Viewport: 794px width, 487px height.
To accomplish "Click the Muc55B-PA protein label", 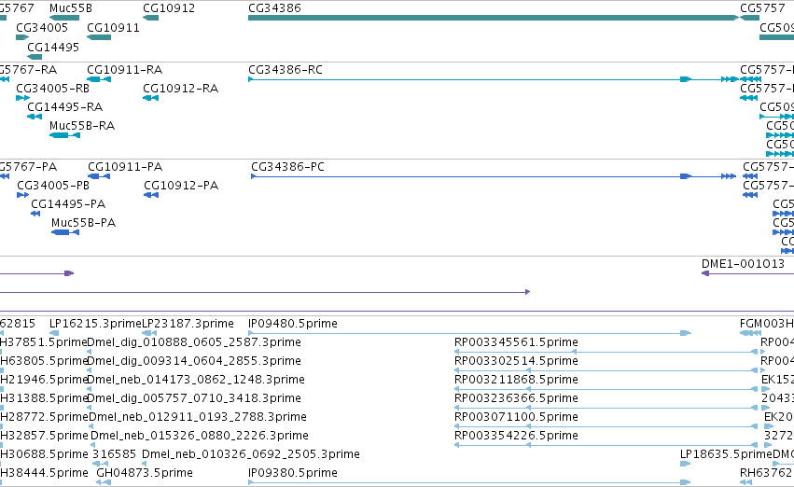I will (84, 223).
